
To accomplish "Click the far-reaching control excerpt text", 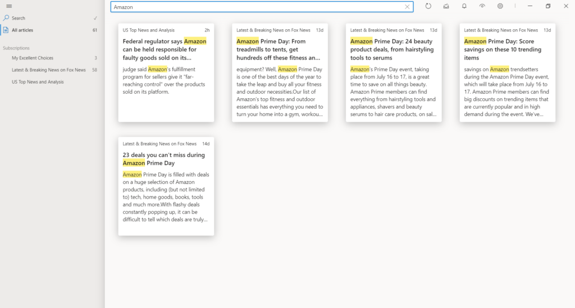I will (164, 81).
